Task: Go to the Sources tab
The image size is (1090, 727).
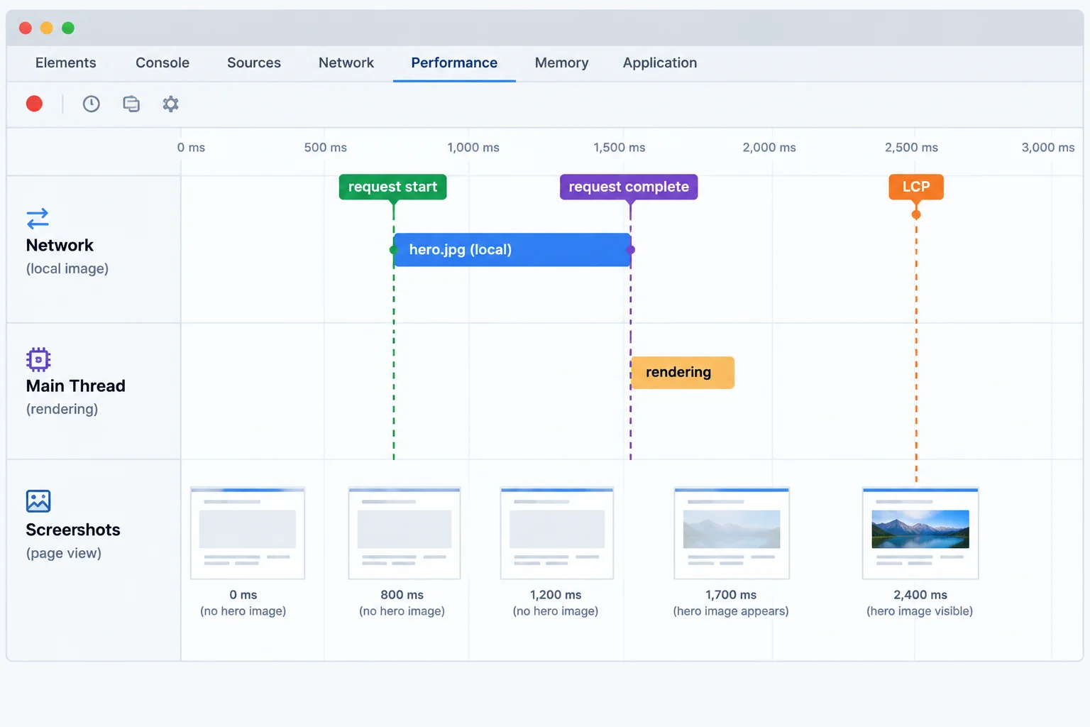Action: pos(254,62)
